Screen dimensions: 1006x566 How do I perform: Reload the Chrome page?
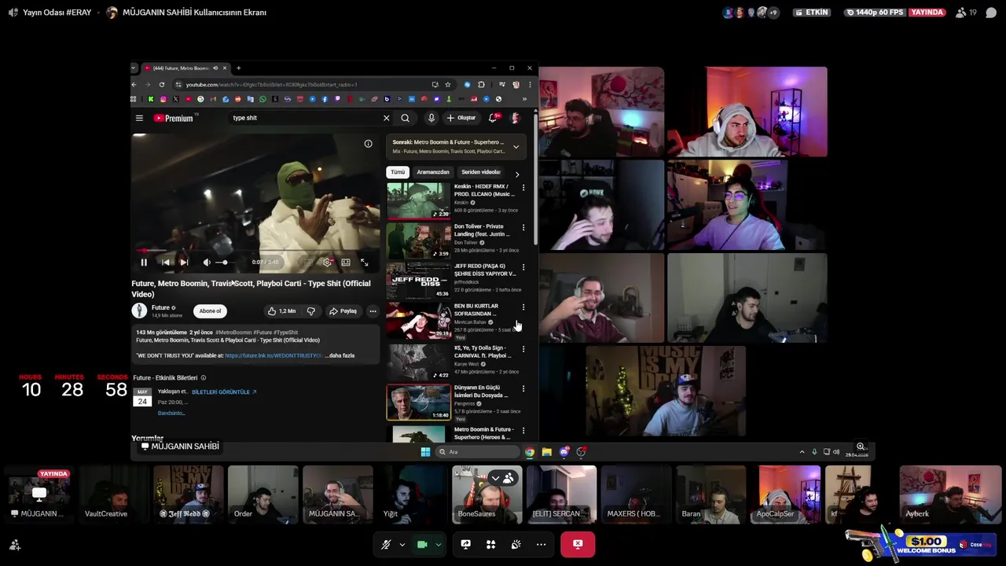162,84
